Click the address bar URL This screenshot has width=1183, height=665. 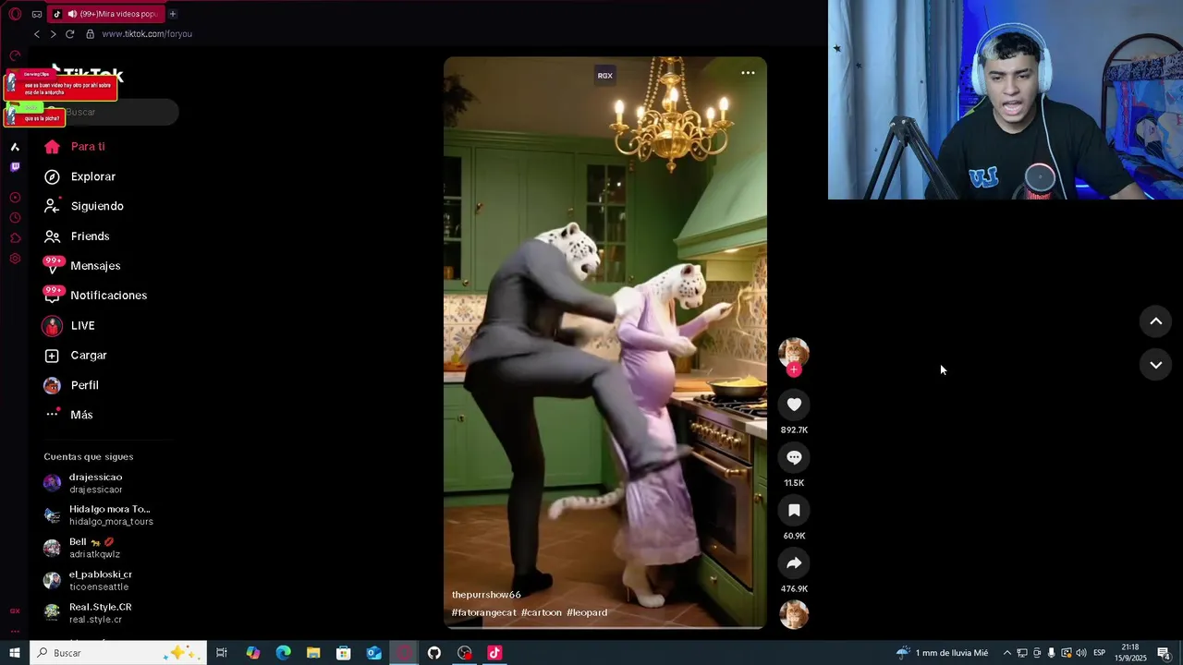coord(147,34)
